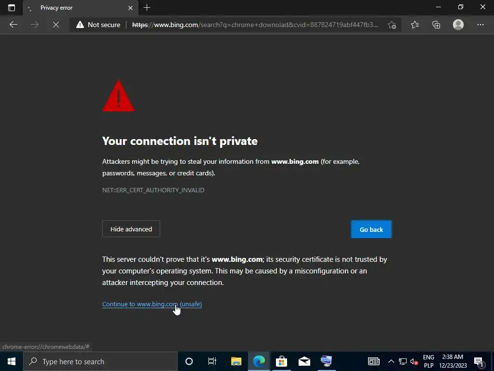The width and height of the screenshot is (494, 371).
Task: Open Cortana circle icon
Action: [189, 361]
